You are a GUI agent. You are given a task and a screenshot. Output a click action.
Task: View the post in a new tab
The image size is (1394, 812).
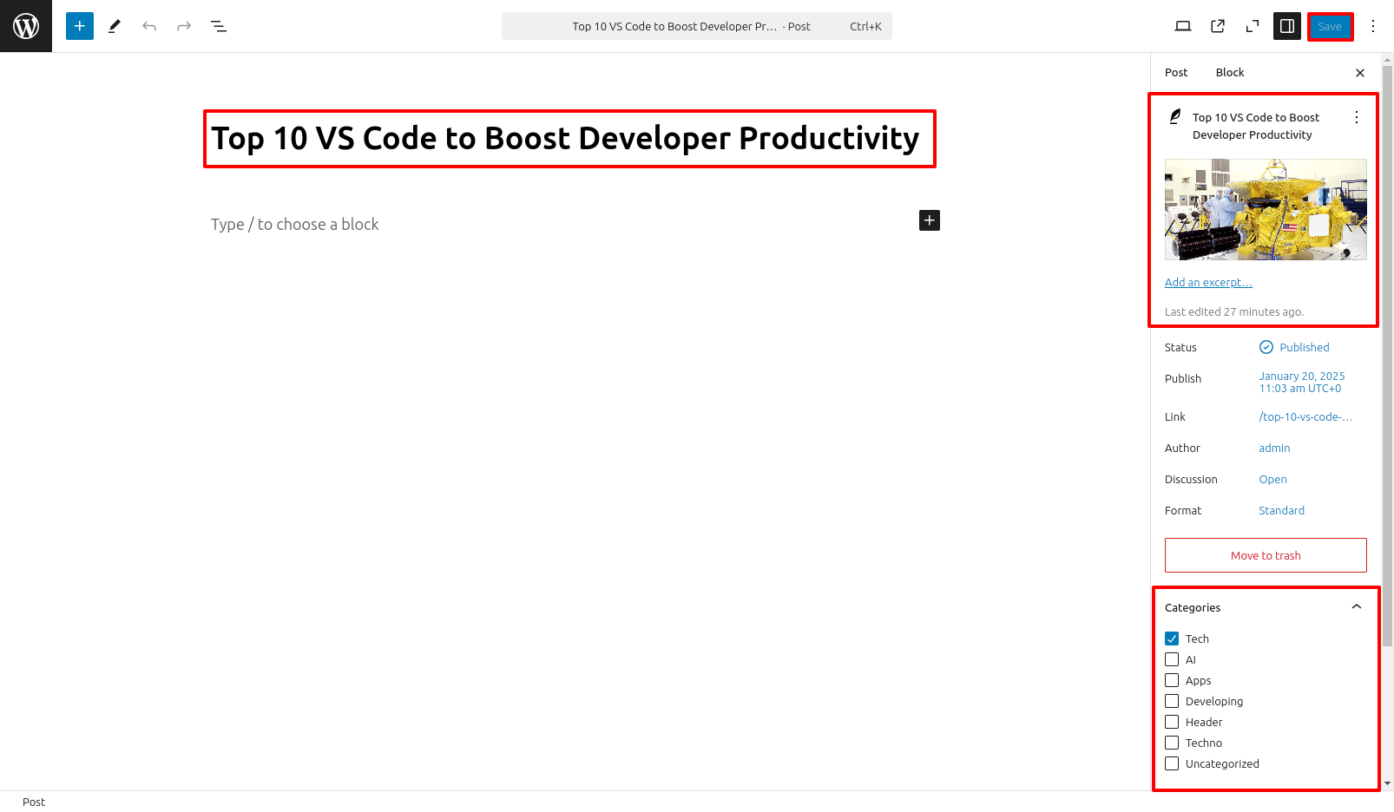click(x=1218, y=26)
